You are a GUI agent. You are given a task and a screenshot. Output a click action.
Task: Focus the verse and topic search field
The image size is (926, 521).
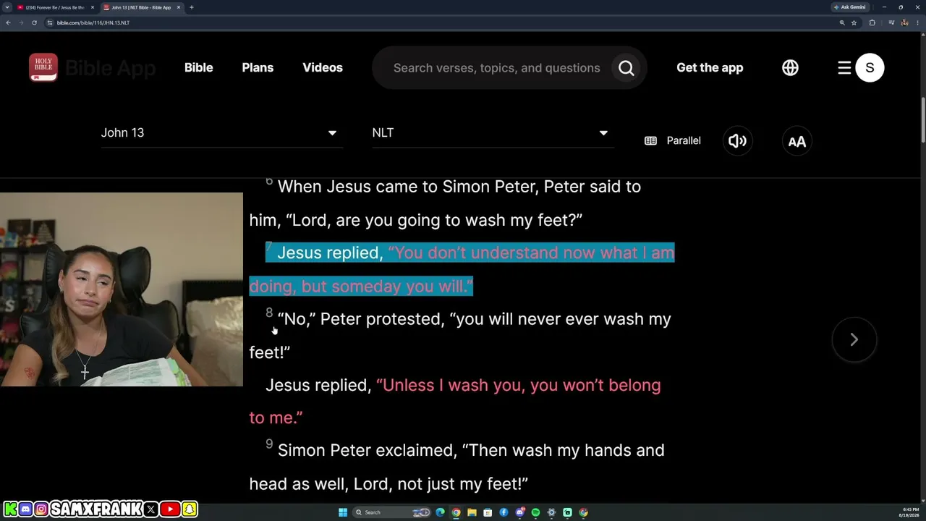(x=496, y=68)
